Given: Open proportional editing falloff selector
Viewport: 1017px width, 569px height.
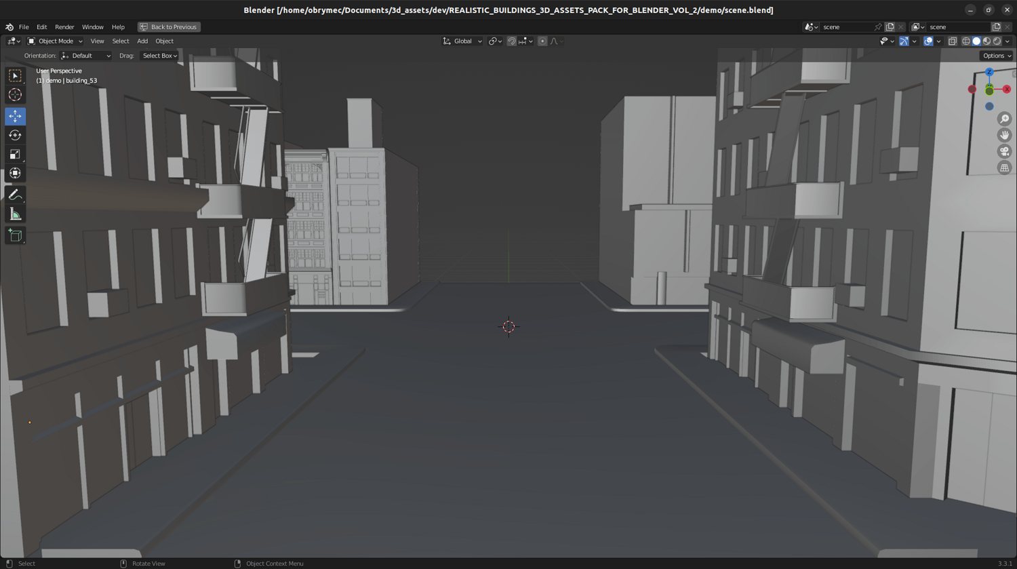Looking at the screenshot, I should pos(556,41).
